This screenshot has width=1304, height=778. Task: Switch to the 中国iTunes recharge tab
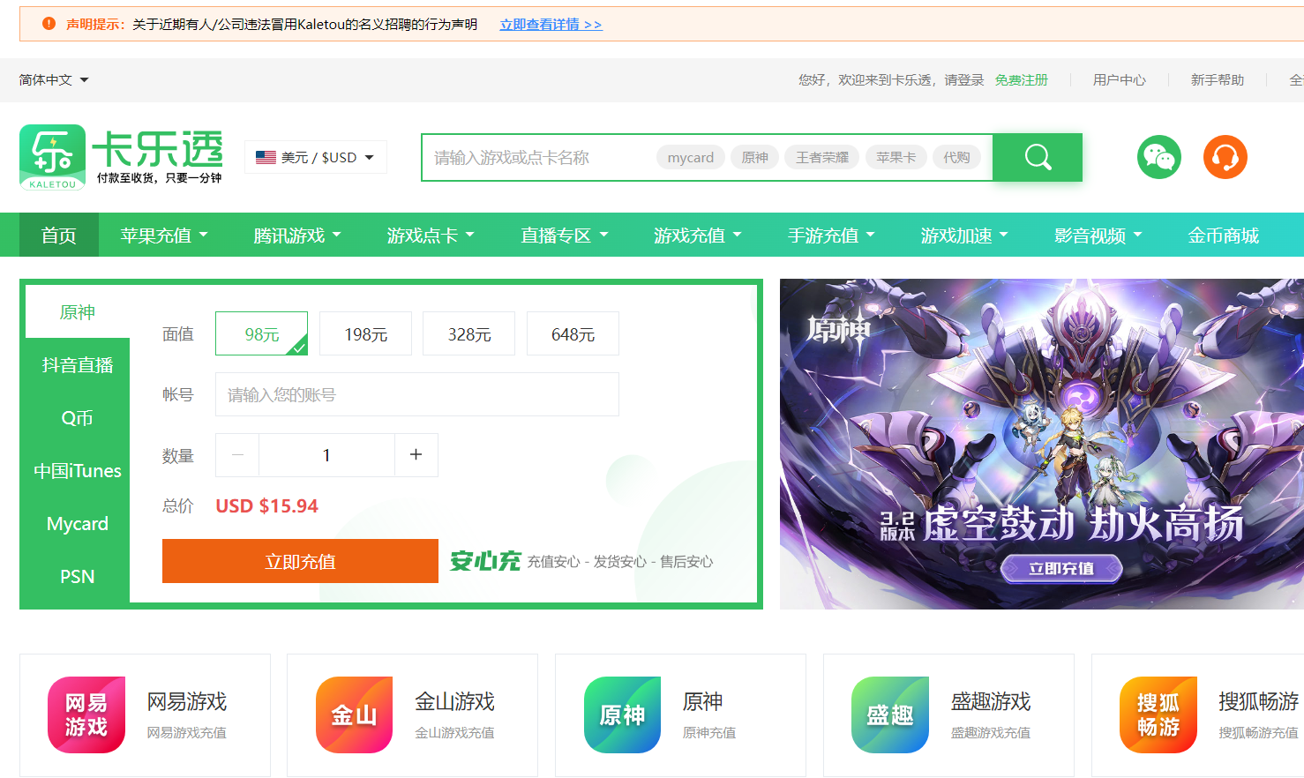[78, 471]
